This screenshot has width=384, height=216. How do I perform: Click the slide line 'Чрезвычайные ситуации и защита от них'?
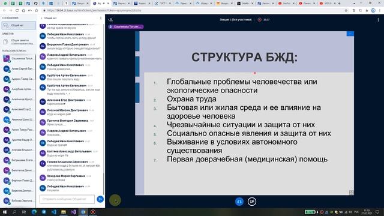coord(241,125)
